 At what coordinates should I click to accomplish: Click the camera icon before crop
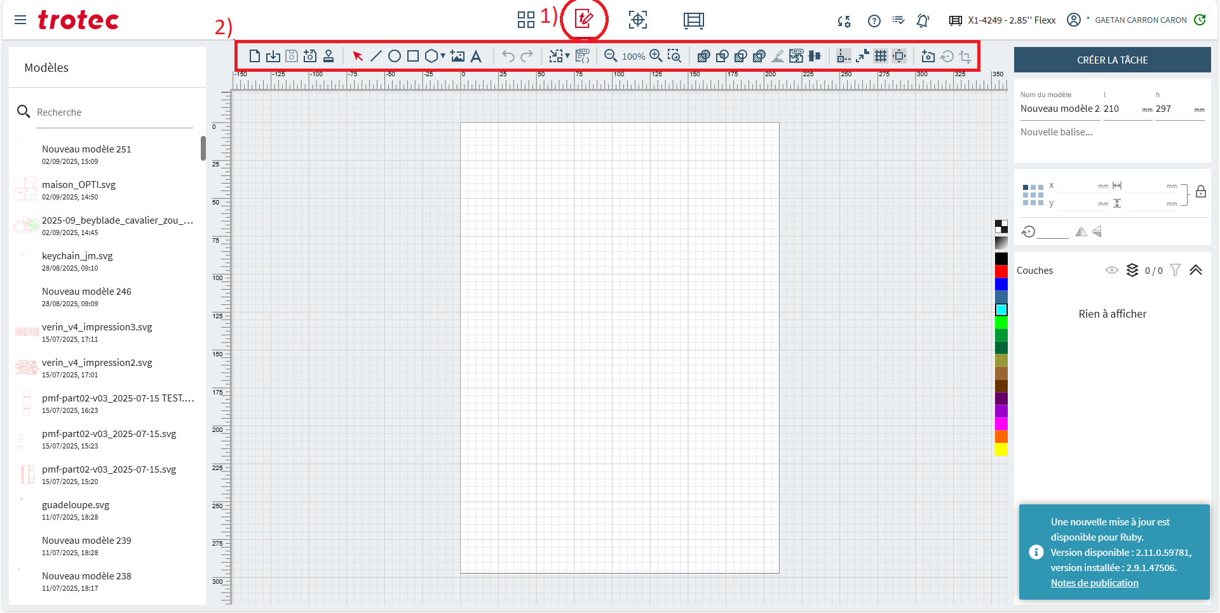928,56
